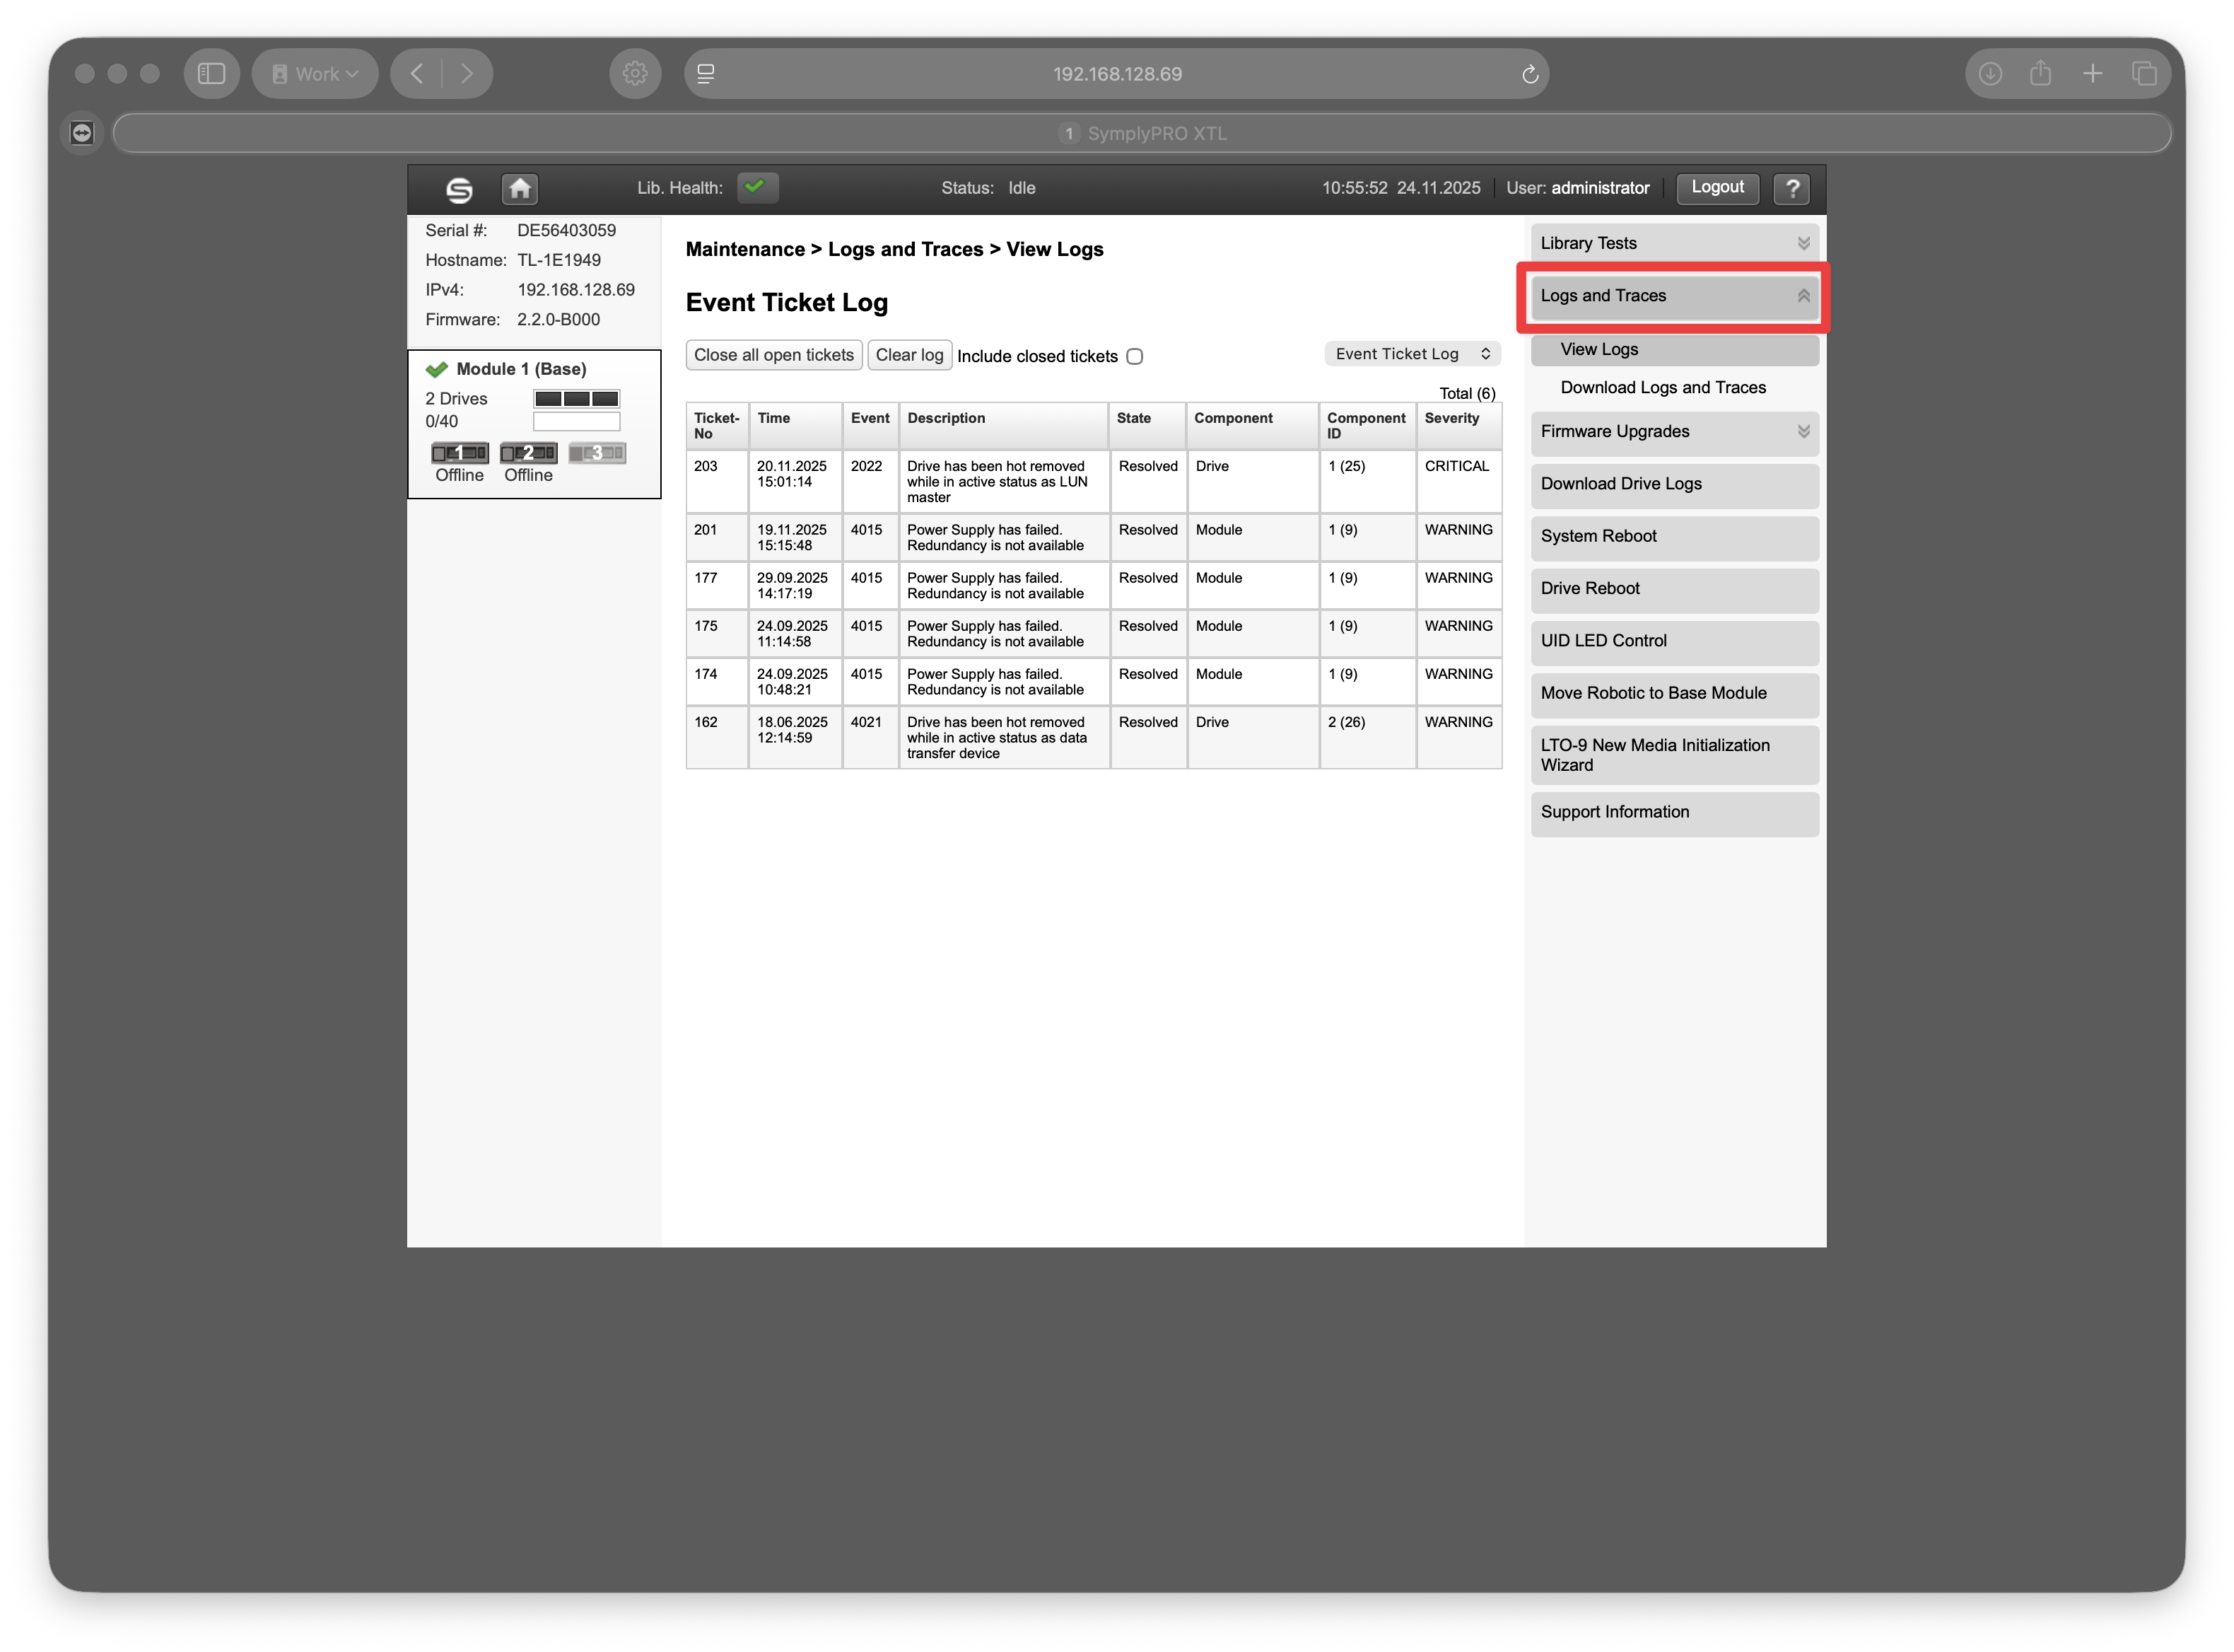Screen dimensions: 2234x1652
Task: Open browser settings gear icon
Action: tap(635, 74)
